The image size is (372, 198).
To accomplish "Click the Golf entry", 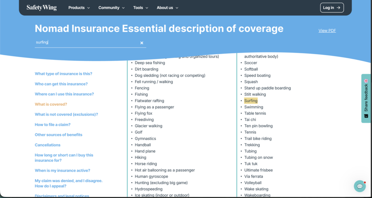I will (x=138, y=132).
